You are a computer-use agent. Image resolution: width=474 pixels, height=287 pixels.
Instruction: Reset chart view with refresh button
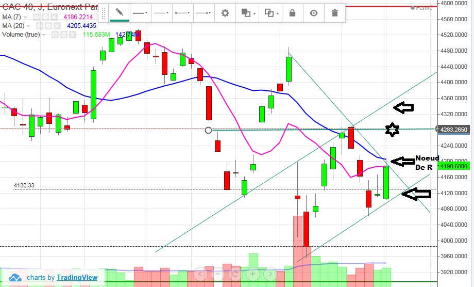click(x=235, y=274)
